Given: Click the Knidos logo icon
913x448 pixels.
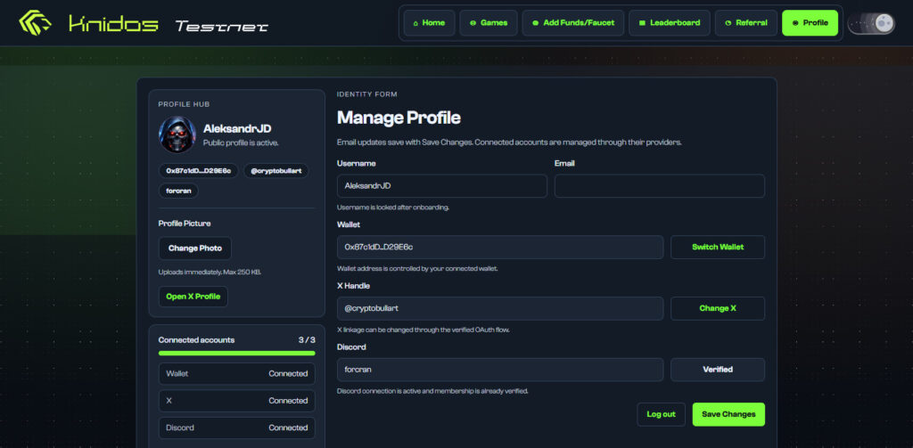Looking at the screenshot, I should tap(36, 22).
